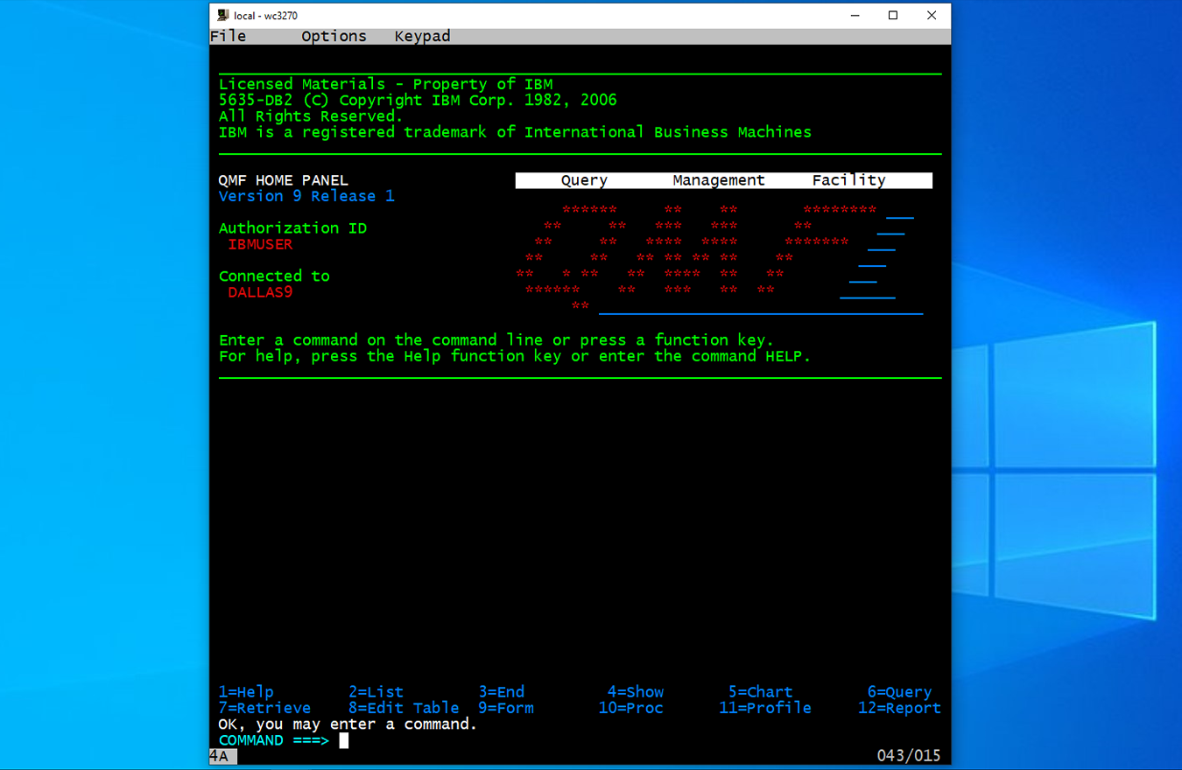The height and width of the screenshot is (770, 1182).
Task: Maximize the wc3270 window
Action: (x=893, y=16)
